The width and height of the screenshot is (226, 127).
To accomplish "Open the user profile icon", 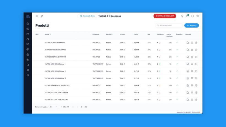I will coord(198,16).
